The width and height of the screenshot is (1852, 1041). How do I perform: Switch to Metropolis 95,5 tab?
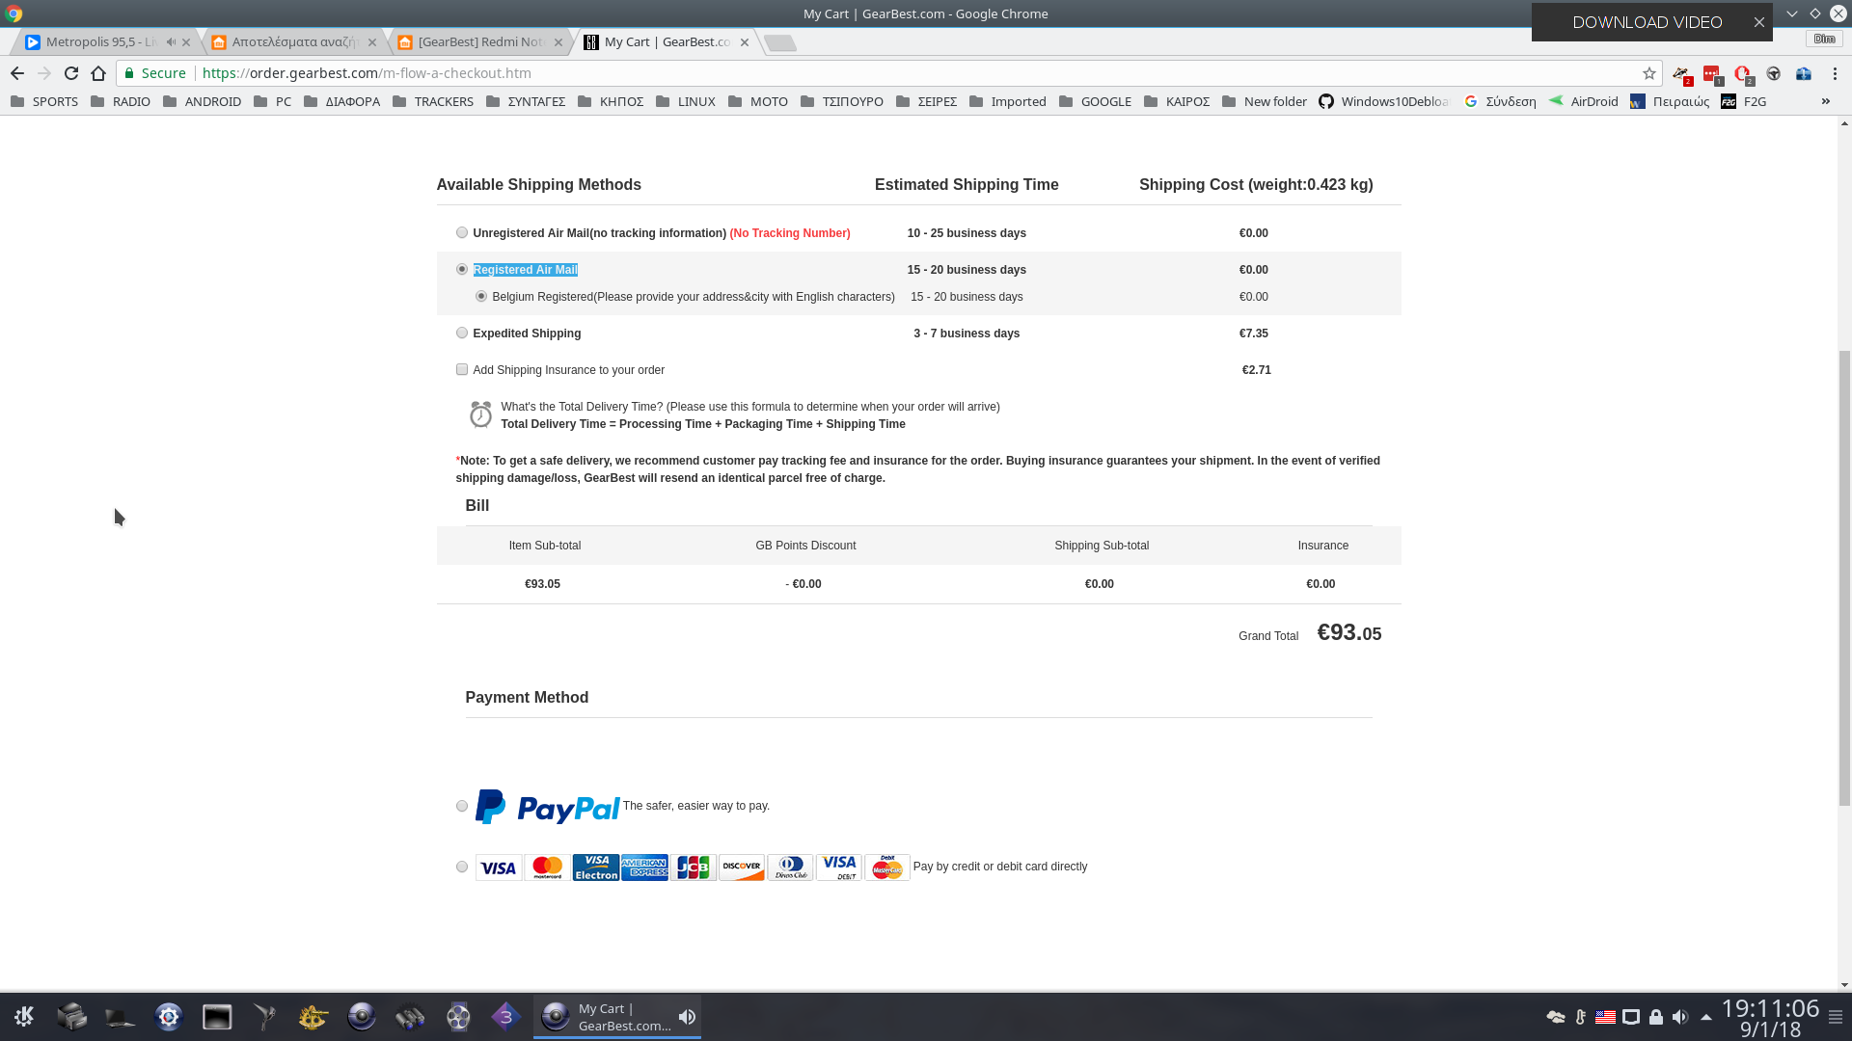pyautogui.click(x=96, y=41)
